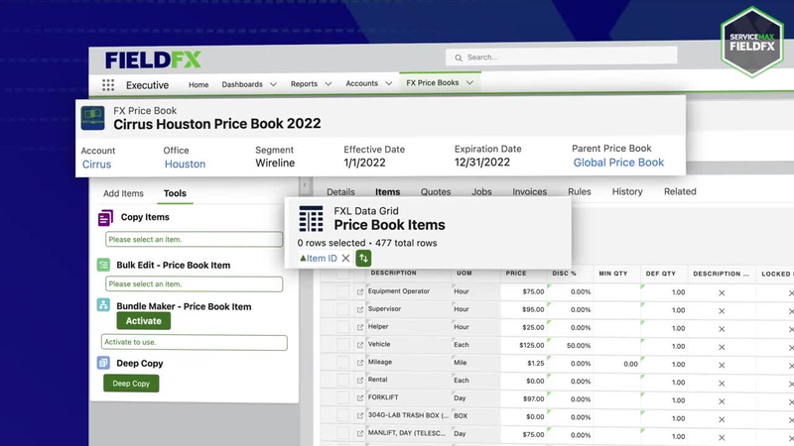Image resolution: width=794 pixels, height=446 pixels.
Task: Select the Mileage row checkbox
Action: [343, 363]
